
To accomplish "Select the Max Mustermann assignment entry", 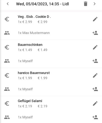I will [x=34, y=33].
